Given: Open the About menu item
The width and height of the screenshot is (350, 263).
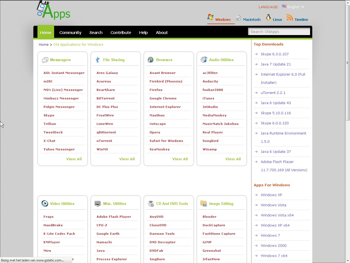Looking at the screenshot, I should [x=162, y=32].
